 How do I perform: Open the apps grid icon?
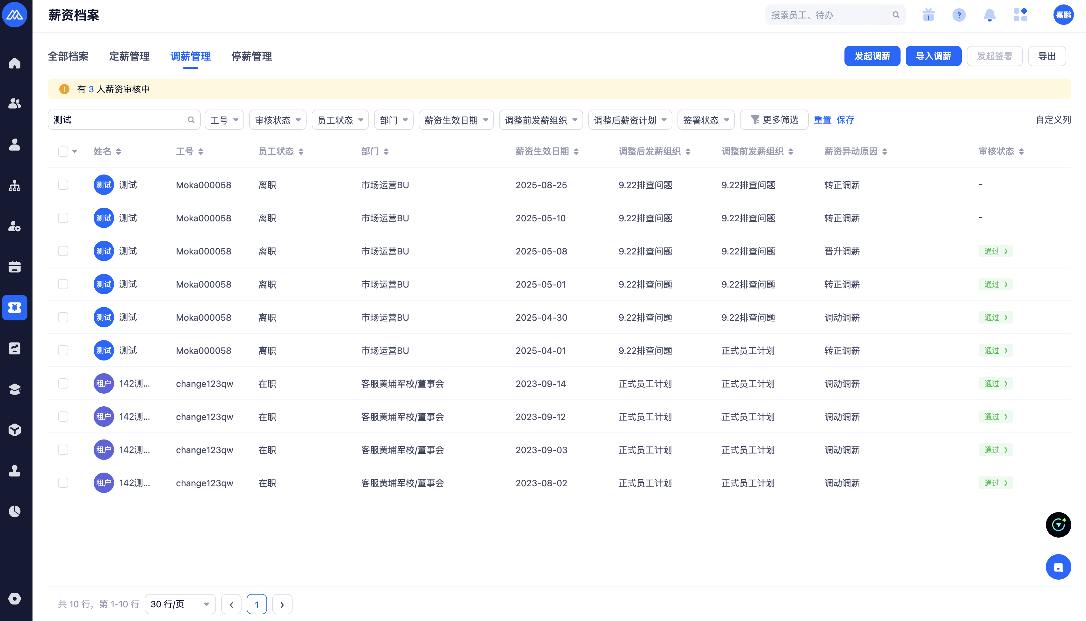tap(1020, 15)
